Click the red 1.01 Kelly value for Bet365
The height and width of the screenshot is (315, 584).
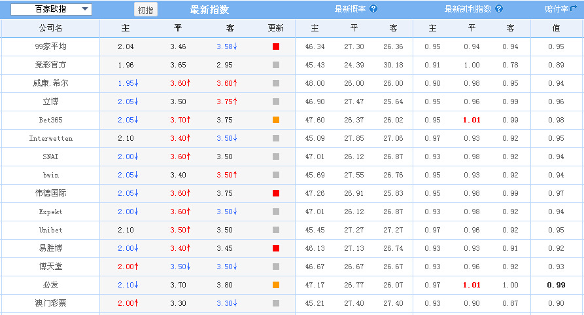(x=472, y=120)
